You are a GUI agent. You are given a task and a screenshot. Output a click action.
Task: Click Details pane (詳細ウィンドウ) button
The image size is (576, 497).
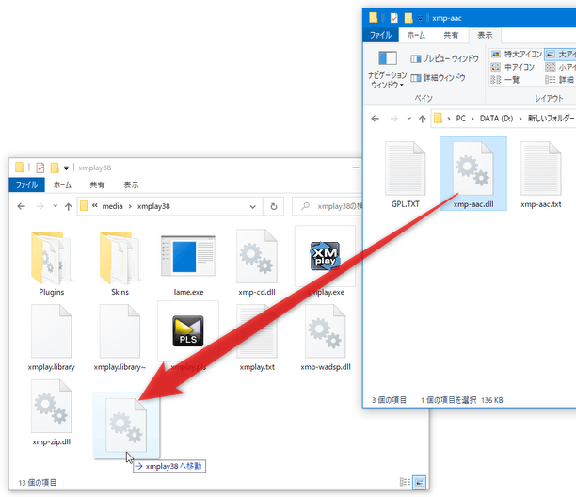[x=438, y=78]
